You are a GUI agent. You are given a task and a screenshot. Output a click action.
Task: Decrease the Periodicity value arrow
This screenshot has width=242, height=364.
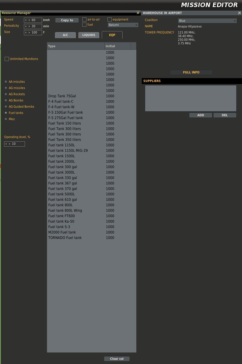(x=26, y=26)
